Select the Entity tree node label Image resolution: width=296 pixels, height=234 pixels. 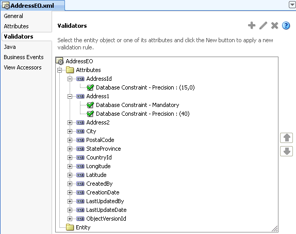(x=83, y=227)
